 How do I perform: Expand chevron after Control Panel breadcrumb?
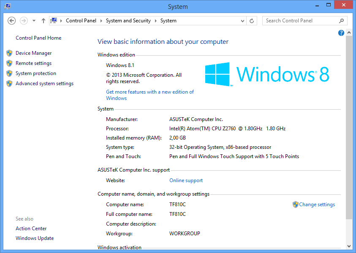coord(101,21)
